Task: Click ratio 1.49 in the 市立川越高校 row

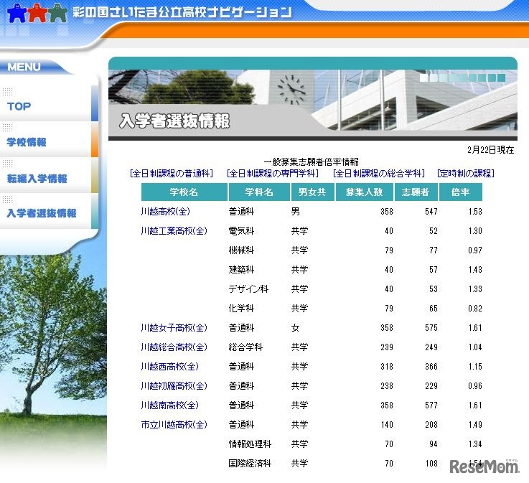Action: [x=475, y=425]
